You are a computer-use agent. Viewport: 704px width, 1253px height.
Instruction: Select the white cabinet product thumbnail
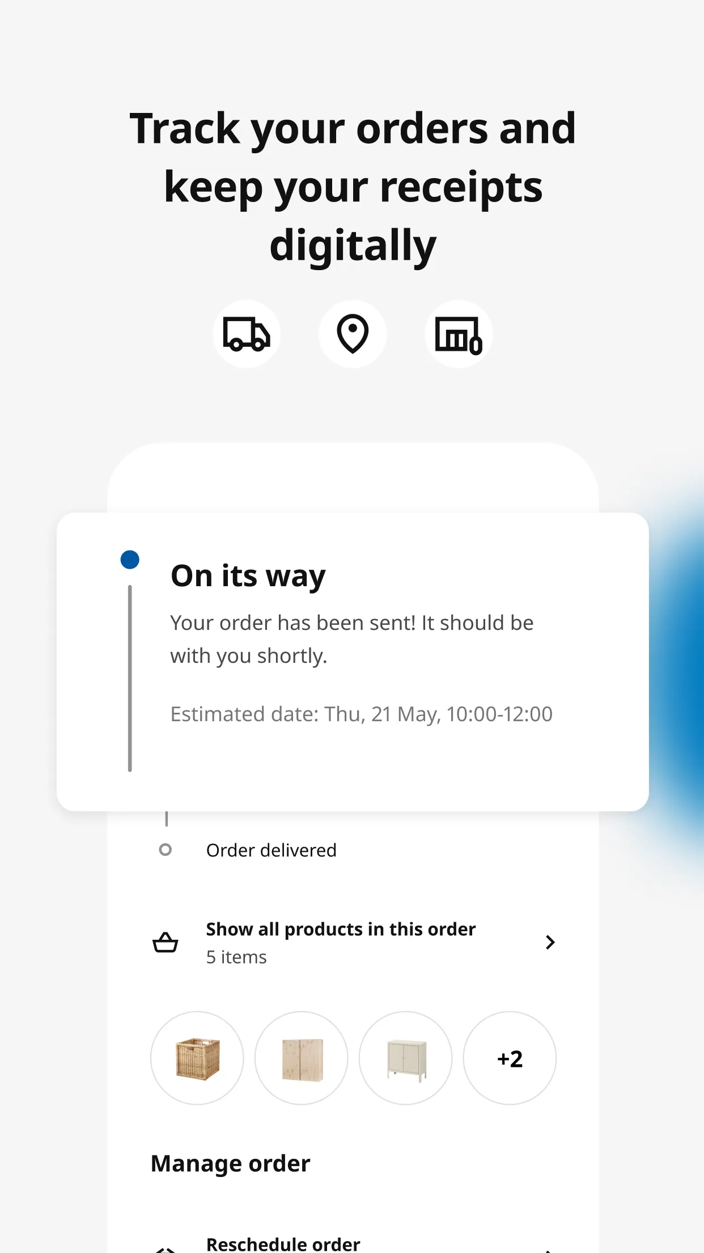[x=405, y=1058]
